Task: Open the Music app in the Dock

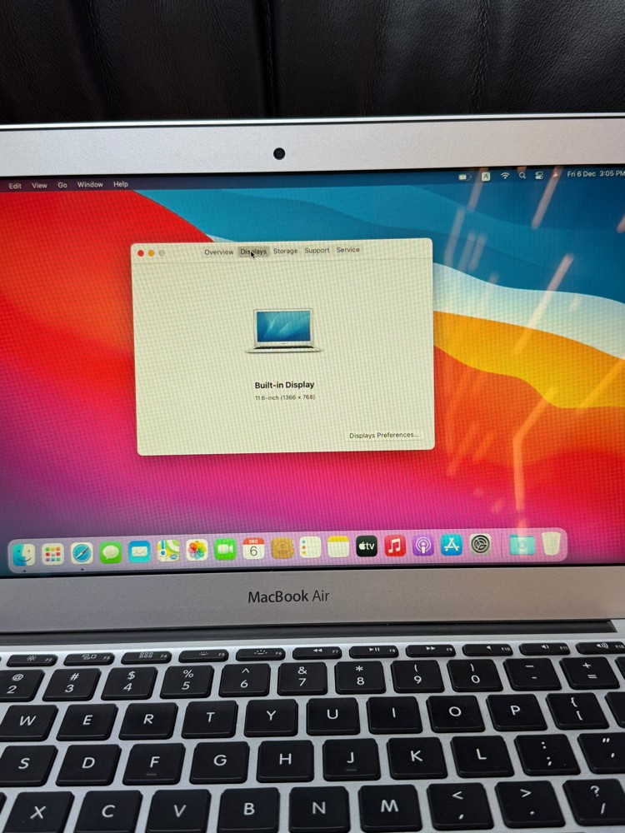Action: tap(395, 546)
